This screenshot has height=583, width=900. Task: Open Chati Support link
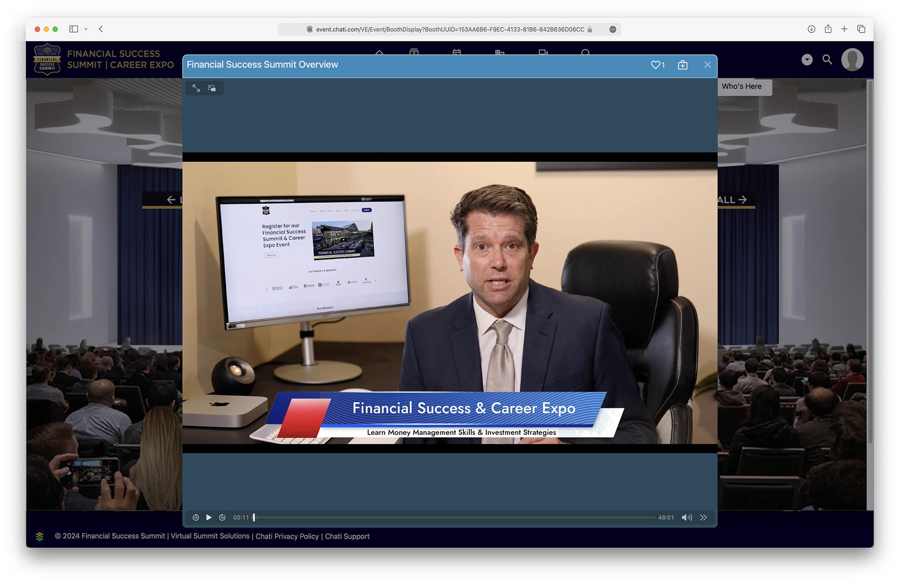(x=347, y=536)
